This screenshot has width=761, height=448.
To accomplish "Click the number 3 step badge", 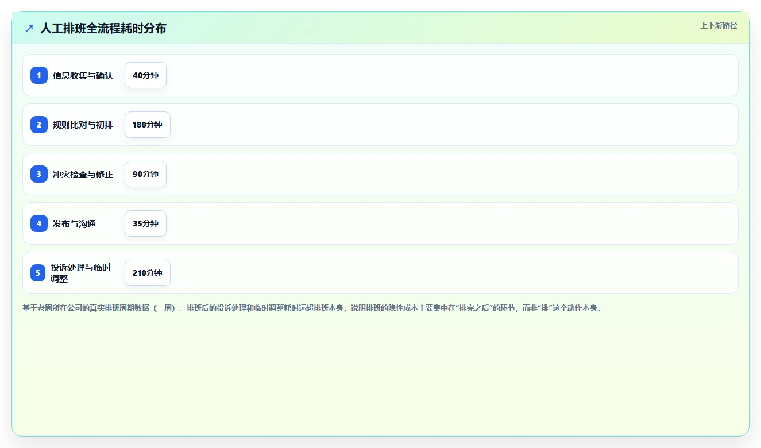I will [x=39, y=174].
